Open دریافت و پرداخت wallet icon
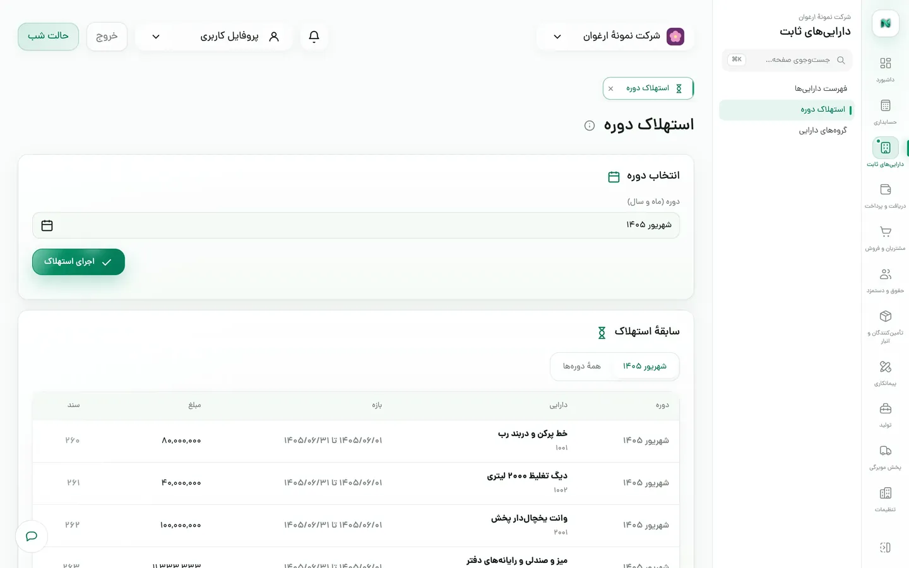The width and height of the screenshot is (909, 568). 885,189
